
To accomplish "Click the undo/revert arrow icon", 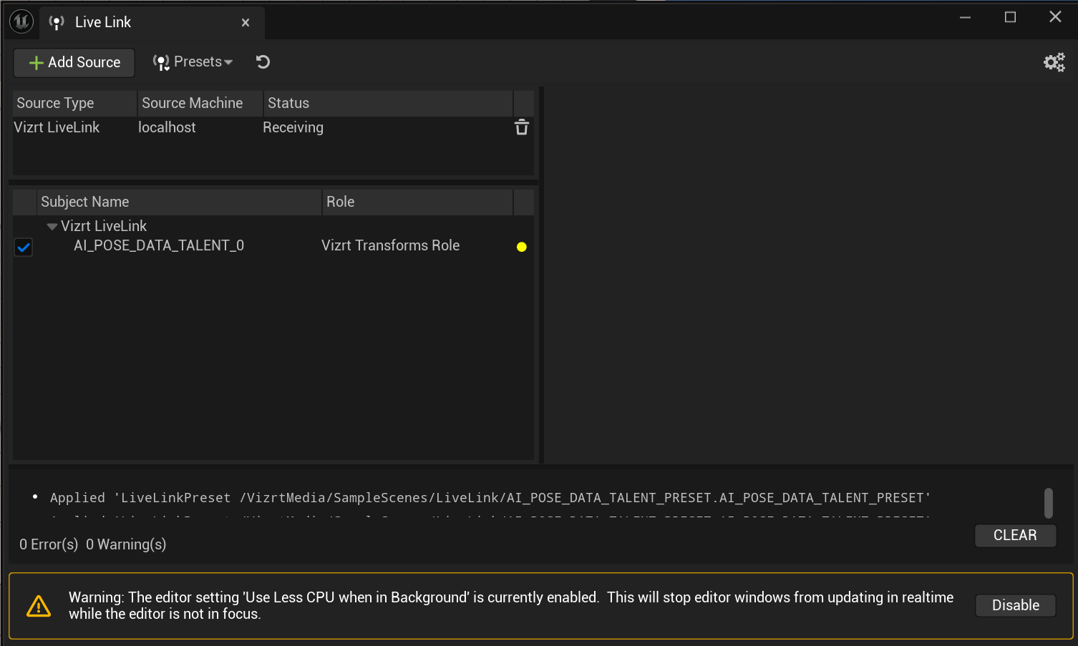I will tap(263, 62).
